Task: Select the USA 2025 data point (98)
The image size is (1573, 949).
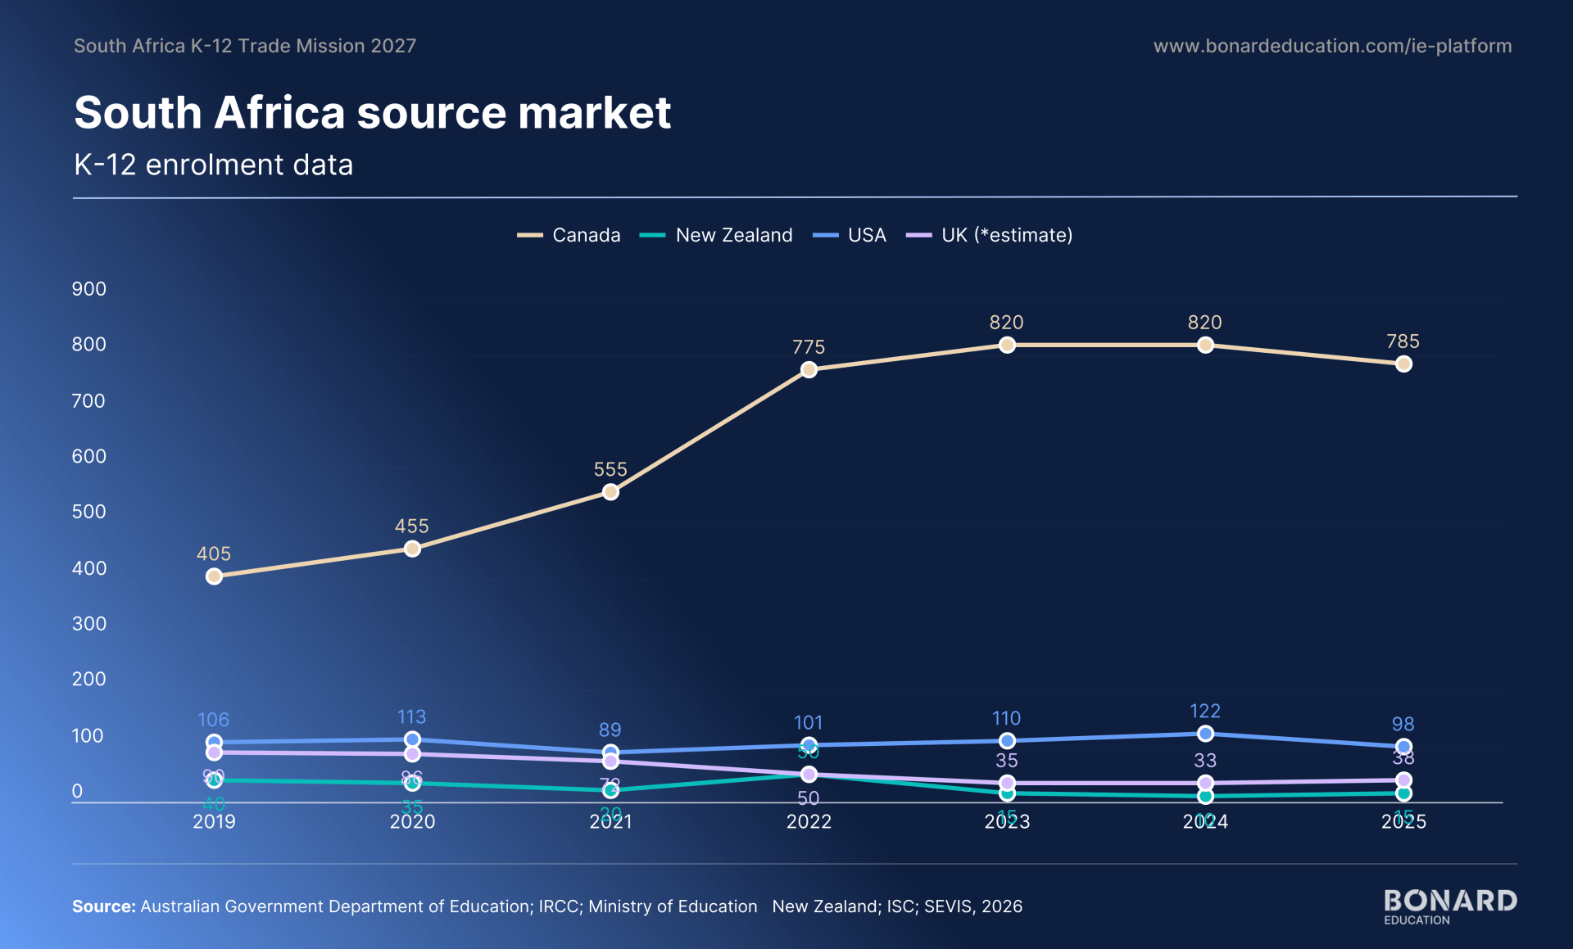Action: [1403, 747]
